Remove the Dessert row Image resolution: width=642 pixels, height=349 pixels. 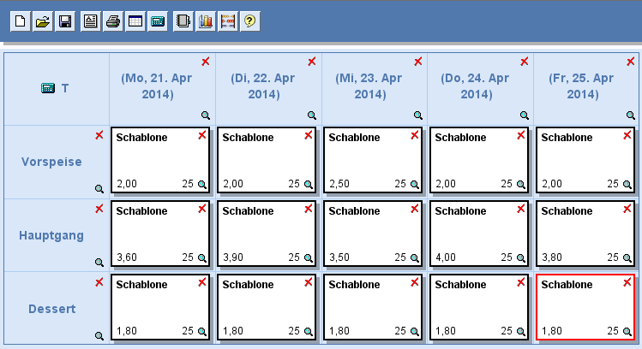point(99,282)
